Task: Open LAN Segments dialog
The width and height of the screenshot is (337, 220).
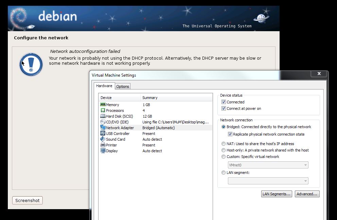Action: pyautogui.click(x=277, y=194)
